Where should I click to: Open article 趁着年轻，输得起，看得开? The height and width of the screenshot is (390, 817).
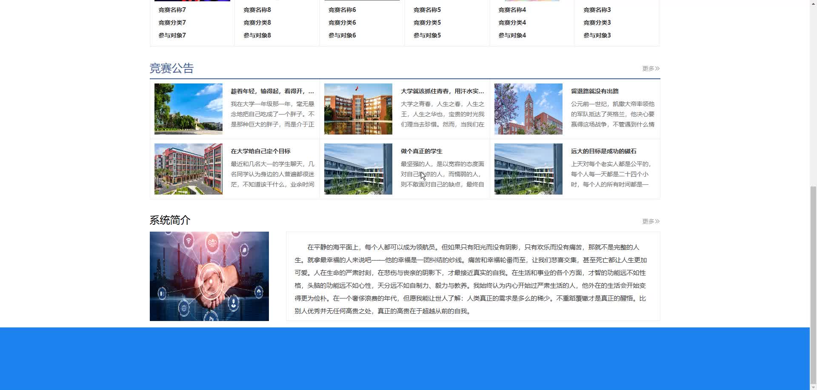[272, 91]
